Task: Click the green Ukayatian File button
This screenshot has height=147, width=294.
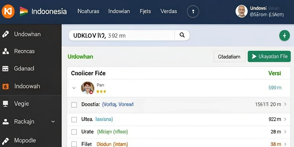Action: pos(269,57)
